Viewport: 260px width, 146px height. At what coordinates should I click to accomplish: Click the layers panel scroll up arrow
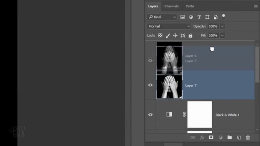point(257,44)
